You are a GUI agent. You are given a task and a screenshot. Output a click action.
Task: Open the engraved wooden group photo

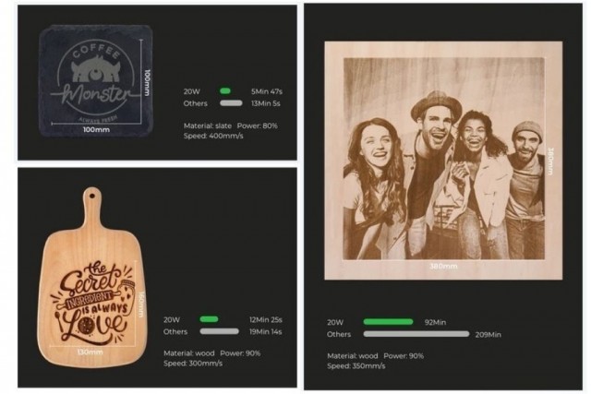(443, 161)
